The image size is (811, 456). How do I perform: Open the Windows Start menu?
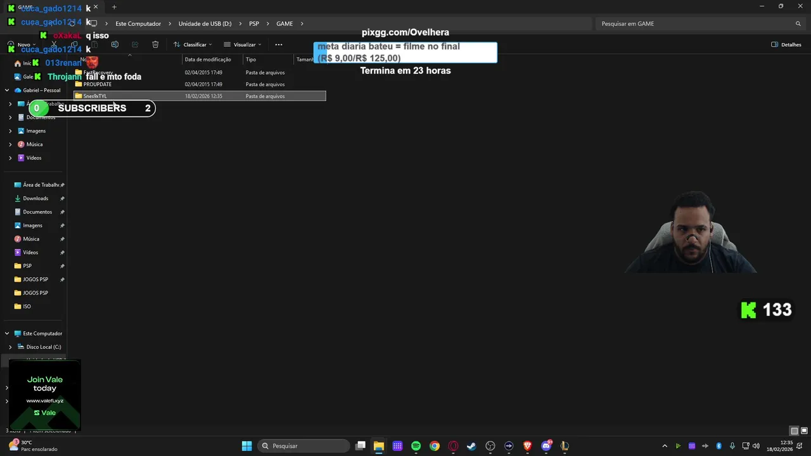tap(246, 446)
